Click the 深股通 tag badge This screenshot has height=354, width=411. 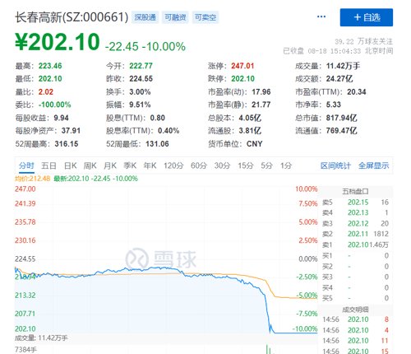[145, 17]
